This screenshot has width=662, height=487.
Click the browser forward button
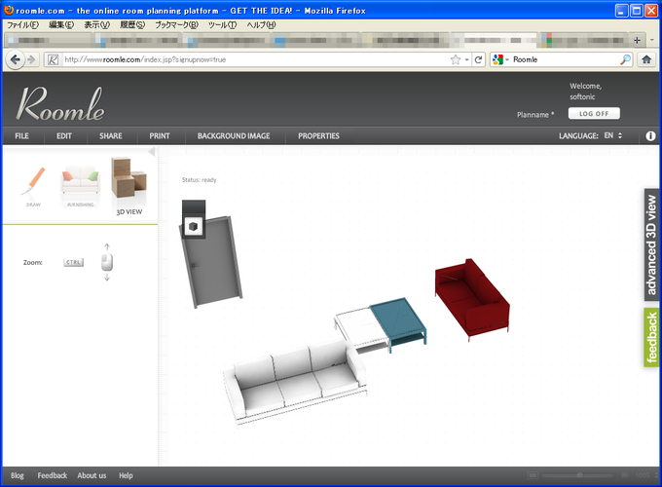pyautogui.click(x=32, y=59)
